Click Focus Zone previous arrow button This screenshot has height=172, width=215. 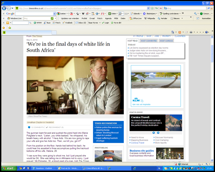(x=154, y=133)
